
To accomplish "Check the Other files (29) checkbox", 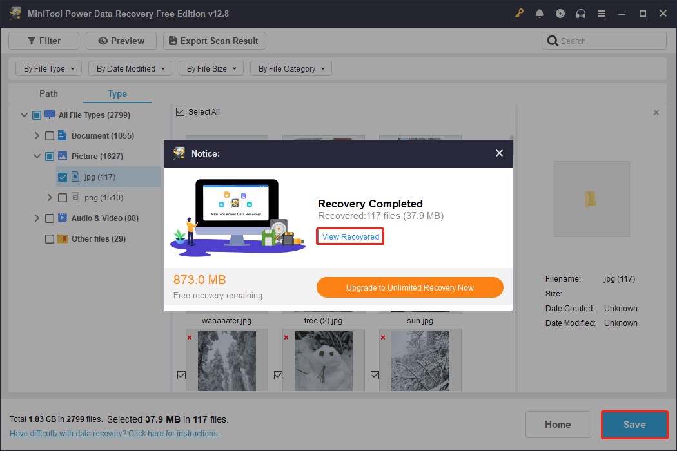I will 50,239.
